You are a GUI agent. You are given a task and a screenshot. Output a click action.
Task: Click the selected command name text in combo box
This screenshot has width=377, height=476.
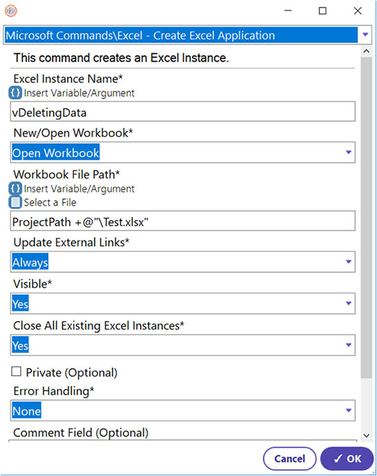click(140, 35)
